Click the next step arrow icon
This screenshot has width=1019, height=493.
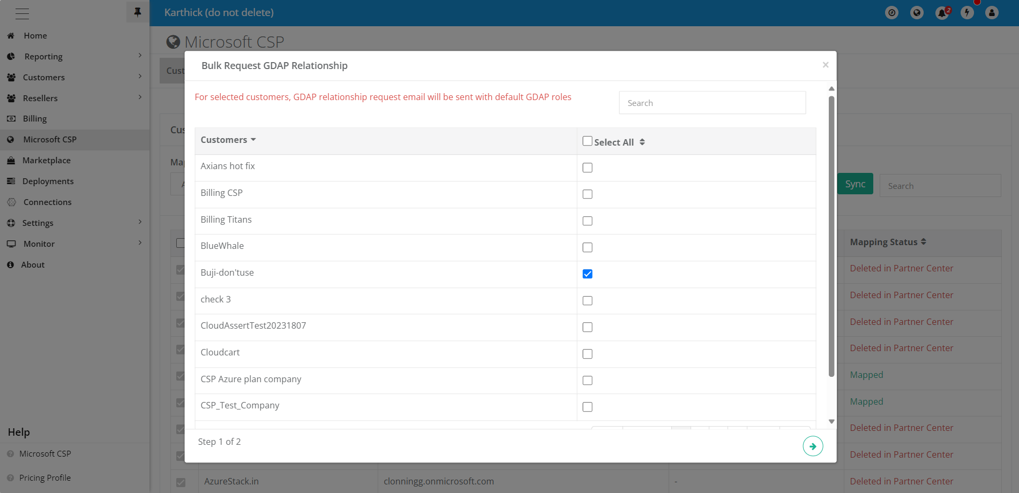[812, 446]
